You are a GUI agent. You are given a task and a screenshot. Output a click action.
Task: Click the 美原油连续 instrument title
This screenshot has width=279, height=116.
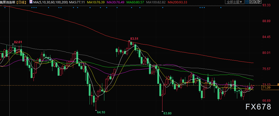pos(8,2)
